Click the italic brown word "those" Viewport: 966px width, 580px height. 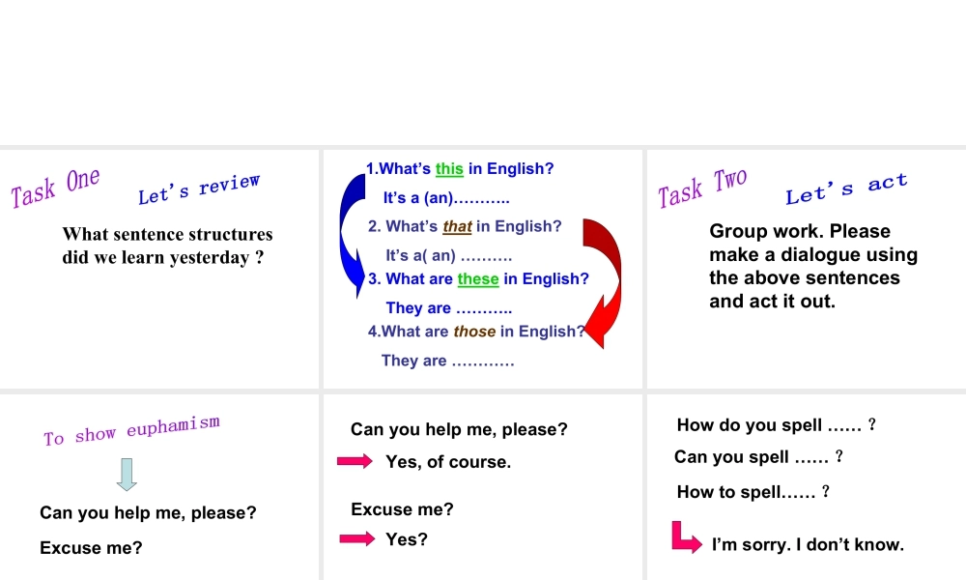[474, 332]
